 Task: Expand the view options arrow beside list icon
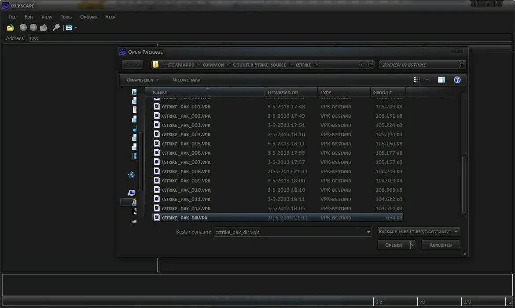point(427,80)
